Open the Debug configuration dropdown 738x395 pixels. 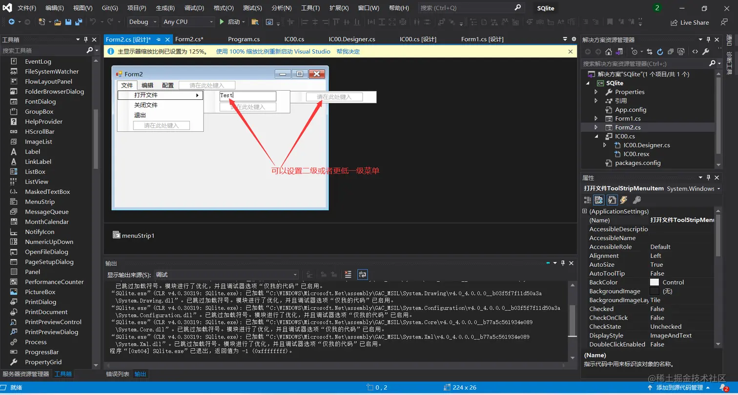point(155,22)
